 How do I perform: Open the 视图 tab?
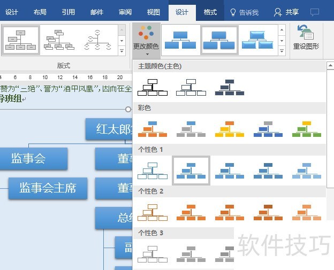pos(154,12)
